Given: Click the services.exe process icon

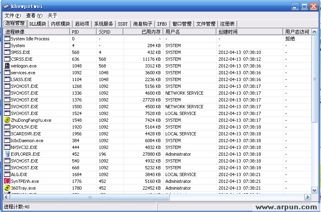Looking at the screenshot, I should click(x=7, y=72).
